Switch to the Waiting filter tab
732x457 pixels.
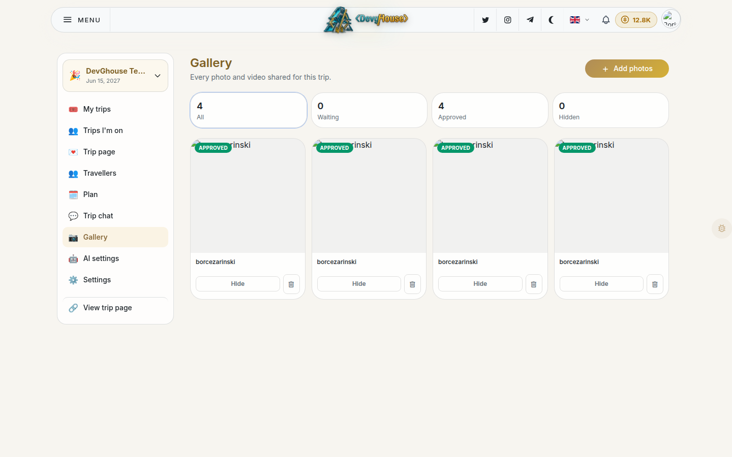369,110
